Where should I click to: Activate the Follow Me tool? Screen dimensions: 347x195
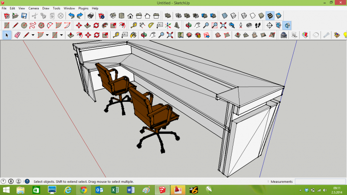[105, 26]
